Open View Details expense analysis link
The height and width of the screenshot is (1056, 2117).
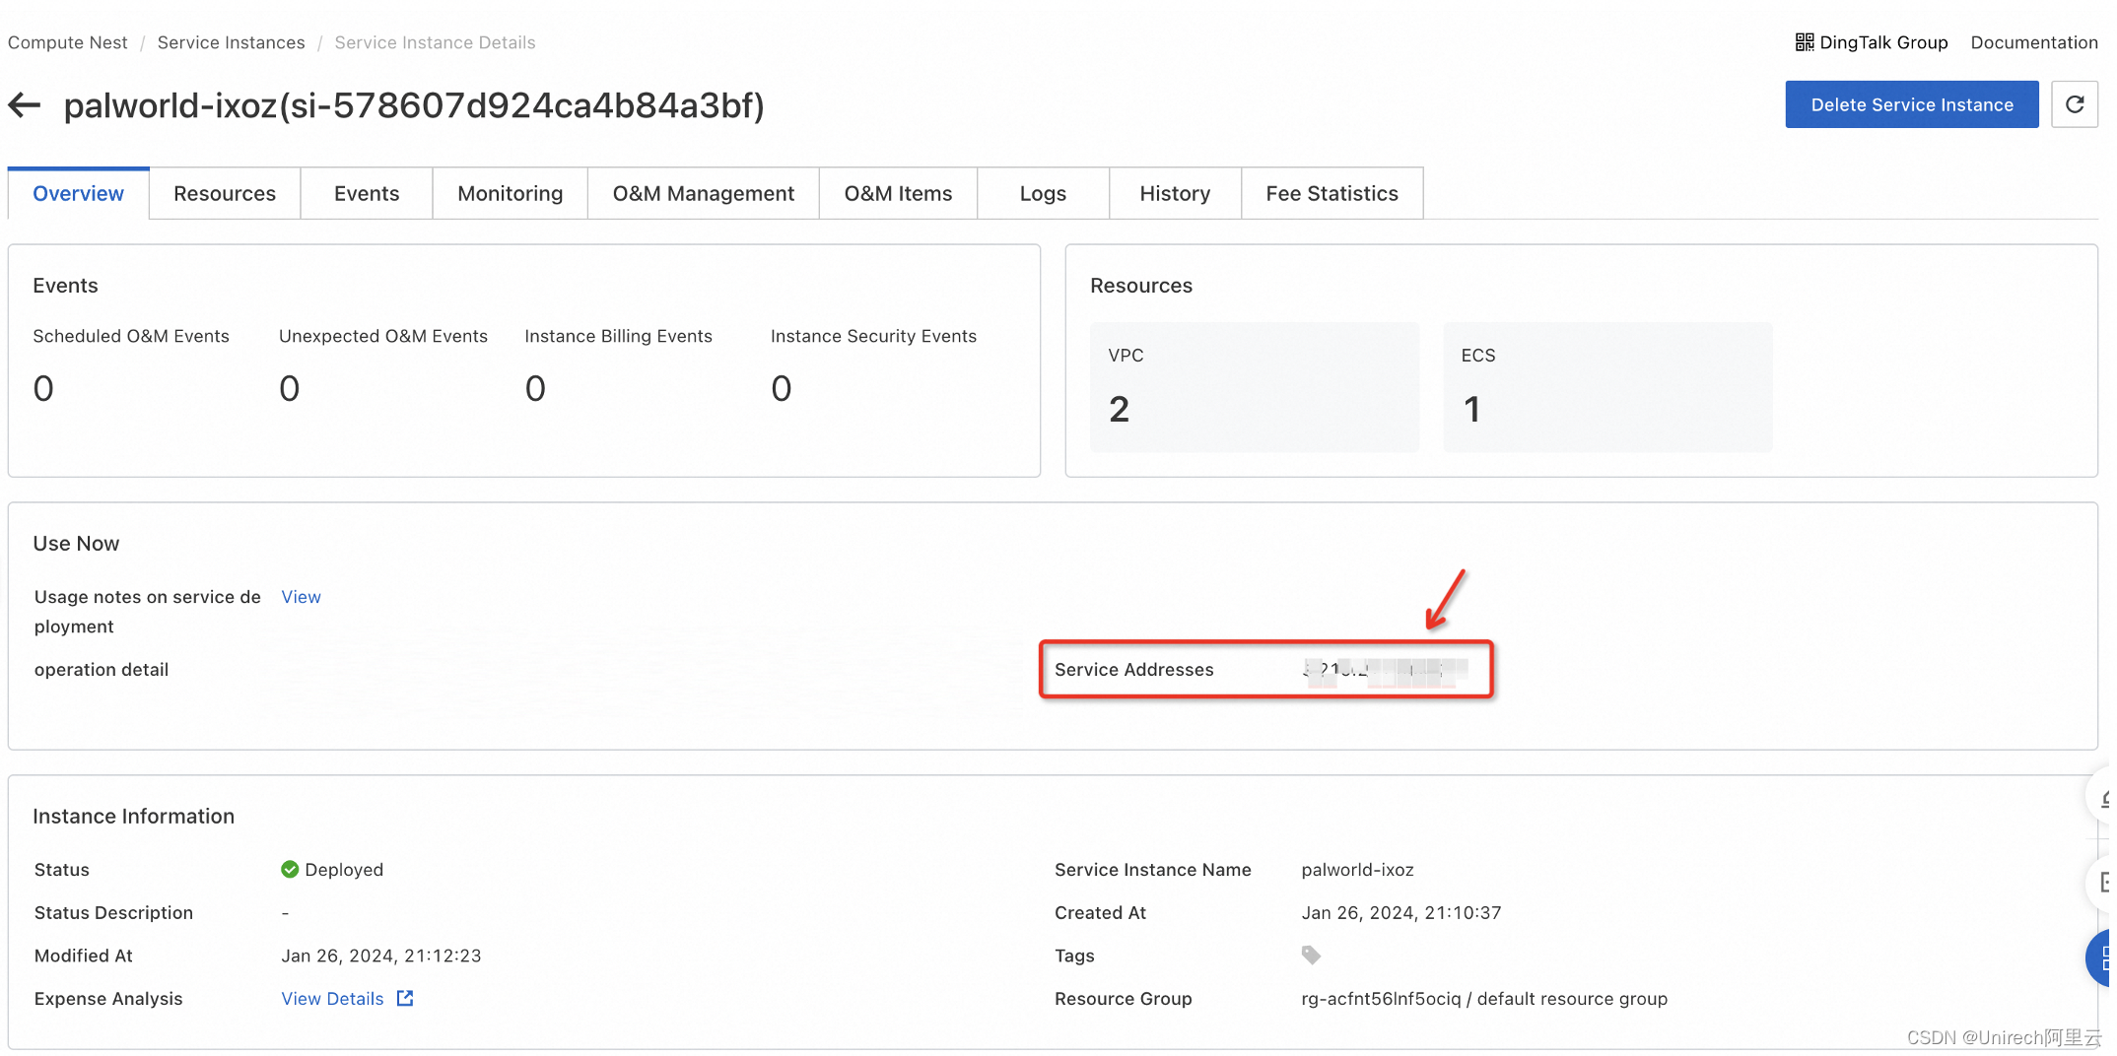[332, 998]
